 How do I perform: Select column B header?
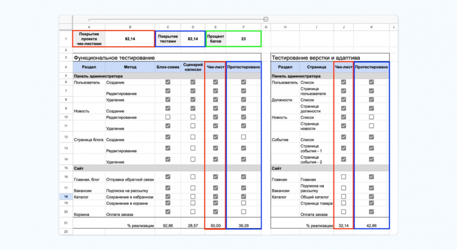(x=130, y=27)
